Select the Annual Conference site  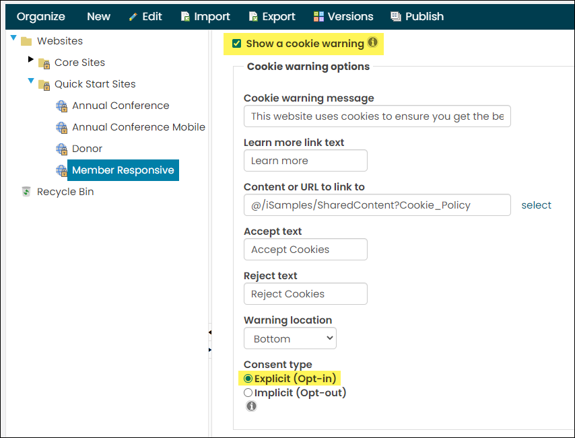tap(121, 106)
